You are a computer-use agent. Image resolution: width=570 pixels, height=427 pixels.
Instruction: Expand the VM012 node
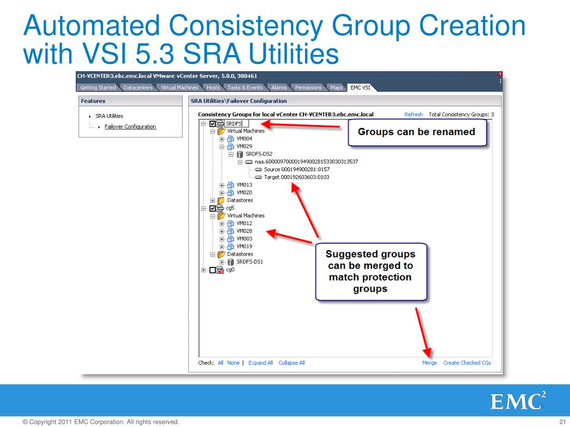tap(222, 224)
